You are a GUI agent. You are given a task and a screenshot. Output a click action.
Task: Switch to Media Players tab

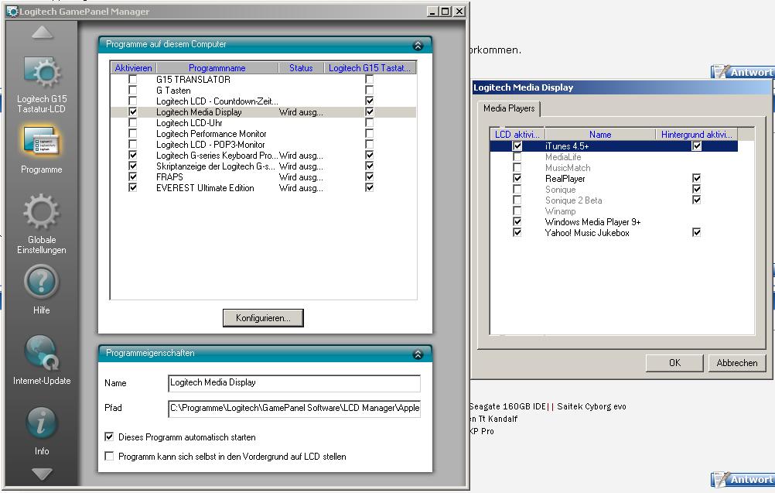(509, 108)
